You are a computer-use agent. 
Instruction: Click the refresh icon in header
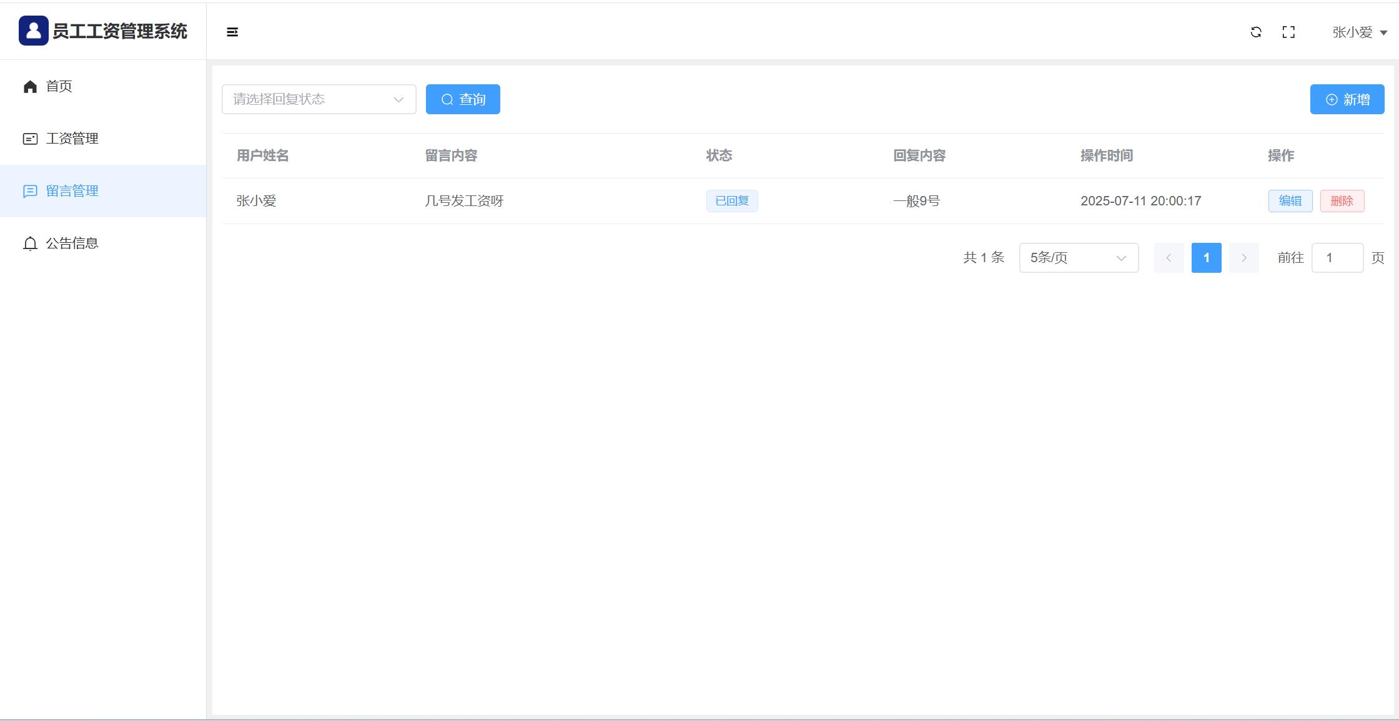coord(1256,32)
